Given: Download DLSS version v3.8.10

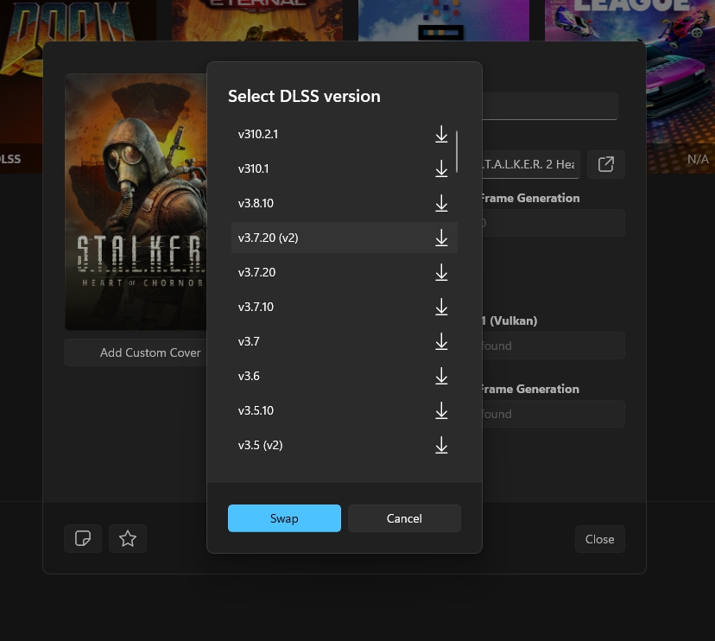Looking at the screenshot, I should [x=441, y=203].
